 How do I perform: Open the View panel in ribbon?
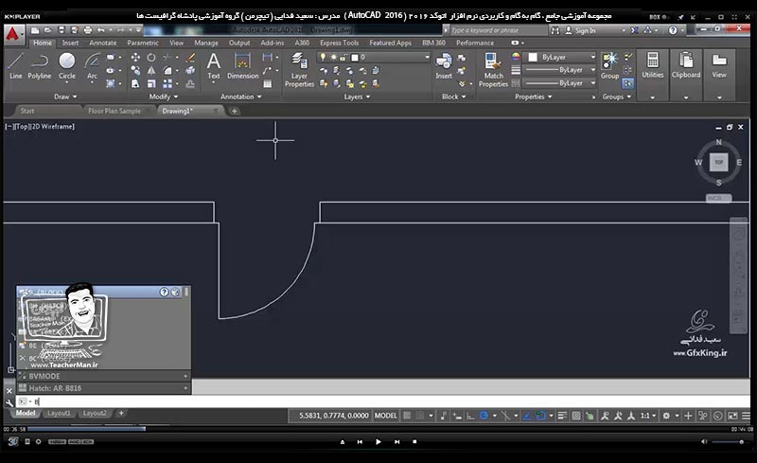click(x=719, y=75)
